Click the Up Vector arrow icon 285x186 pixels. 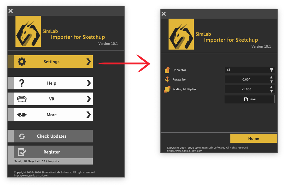click(167, 70)
